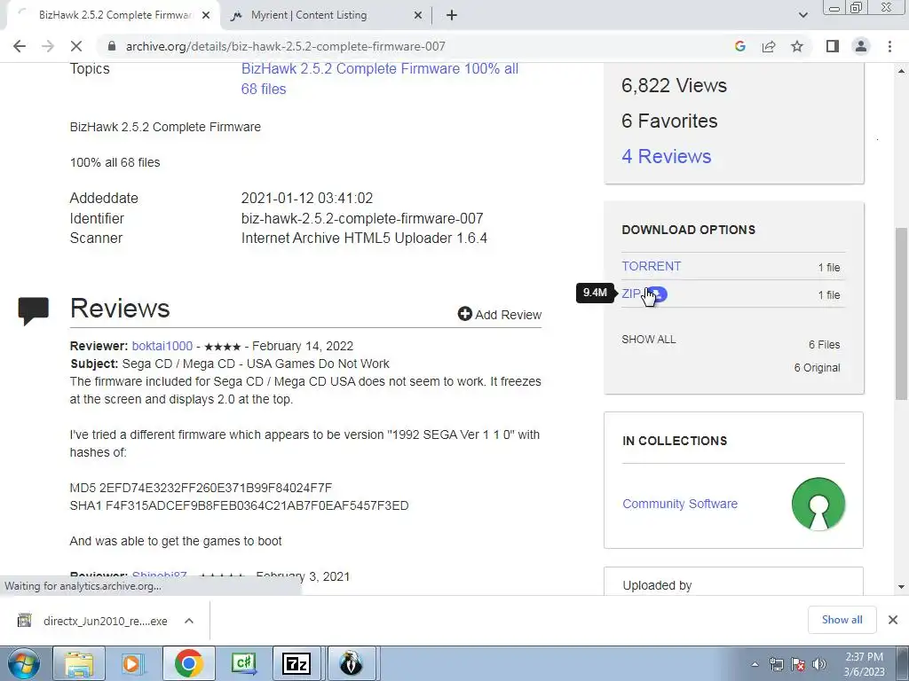Select the MD5 hash line text

(x=201, y=489)
